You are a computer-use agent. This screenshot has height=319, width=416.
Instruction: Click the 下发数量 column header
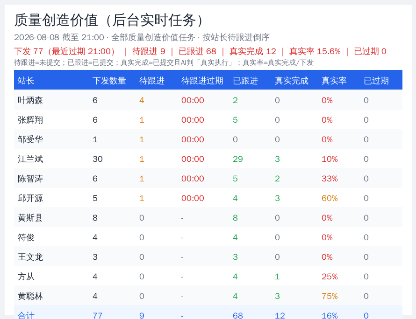click(x=109, y=81)
